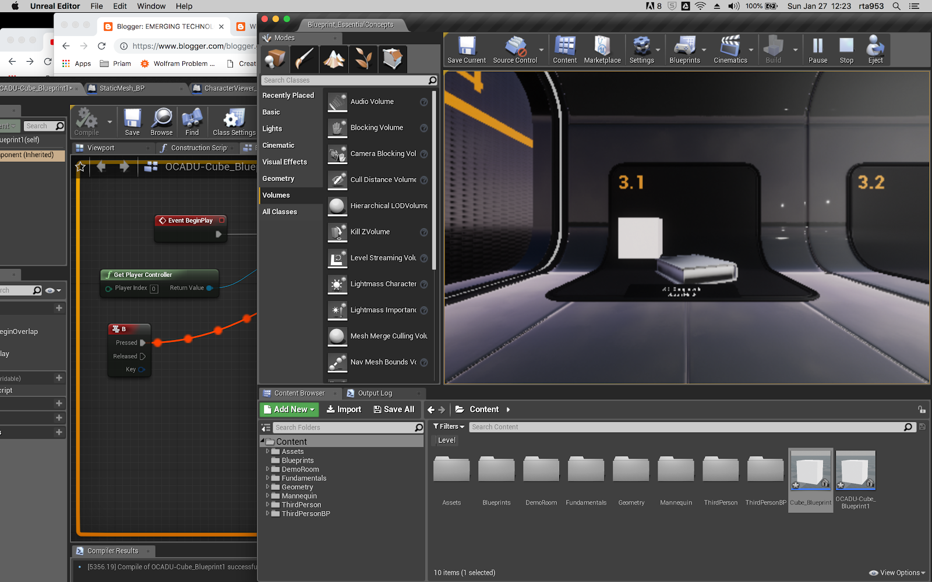Image resolution: width=932 pixels, height=582 pixels.
Task: Toggle the Content Browser lock icon
Action: click(922, 410)
